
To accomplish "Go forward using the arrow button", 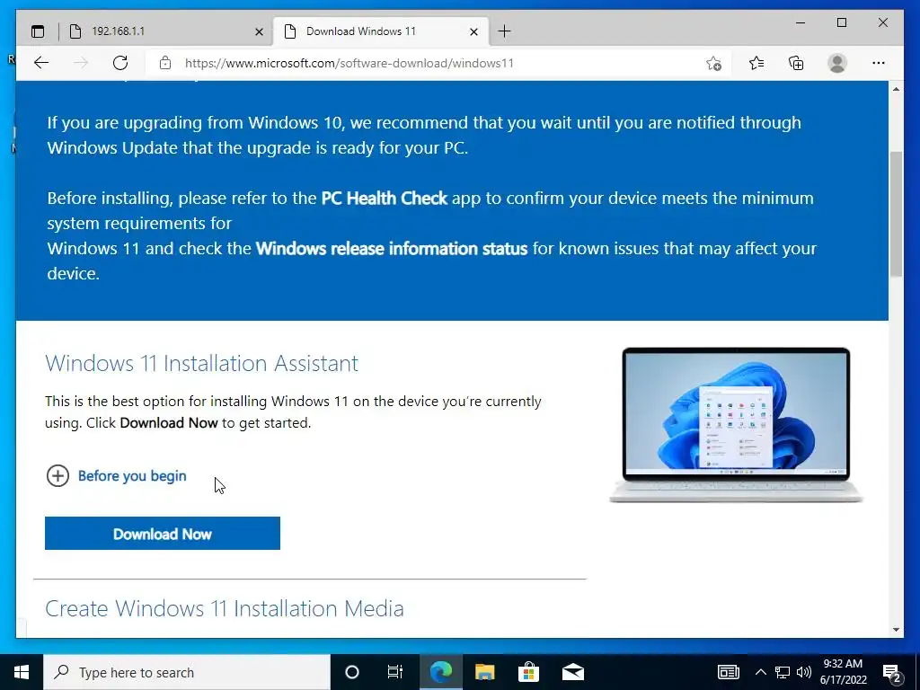I will pos(81,63).
